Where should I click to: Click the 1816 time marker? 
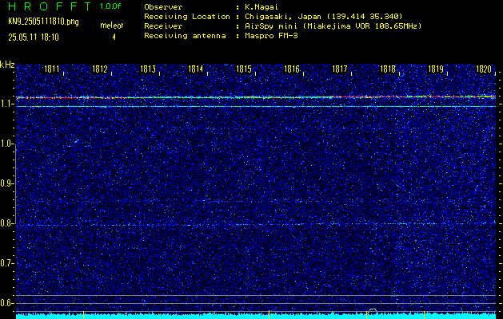point(292,69)
